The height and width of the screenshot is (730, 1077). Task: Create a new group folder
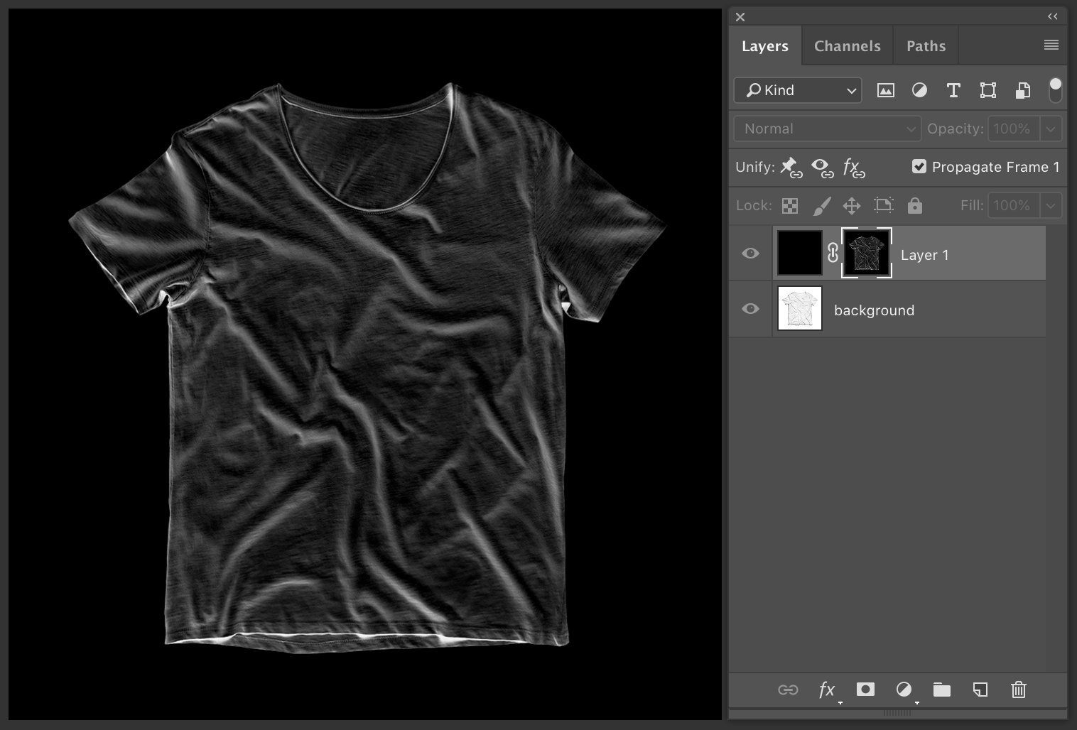click(941, 690)
